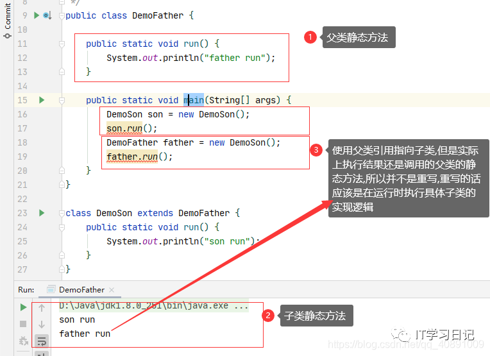Run DemoFather class from line 9 gutter

click(x=37, y=15)
